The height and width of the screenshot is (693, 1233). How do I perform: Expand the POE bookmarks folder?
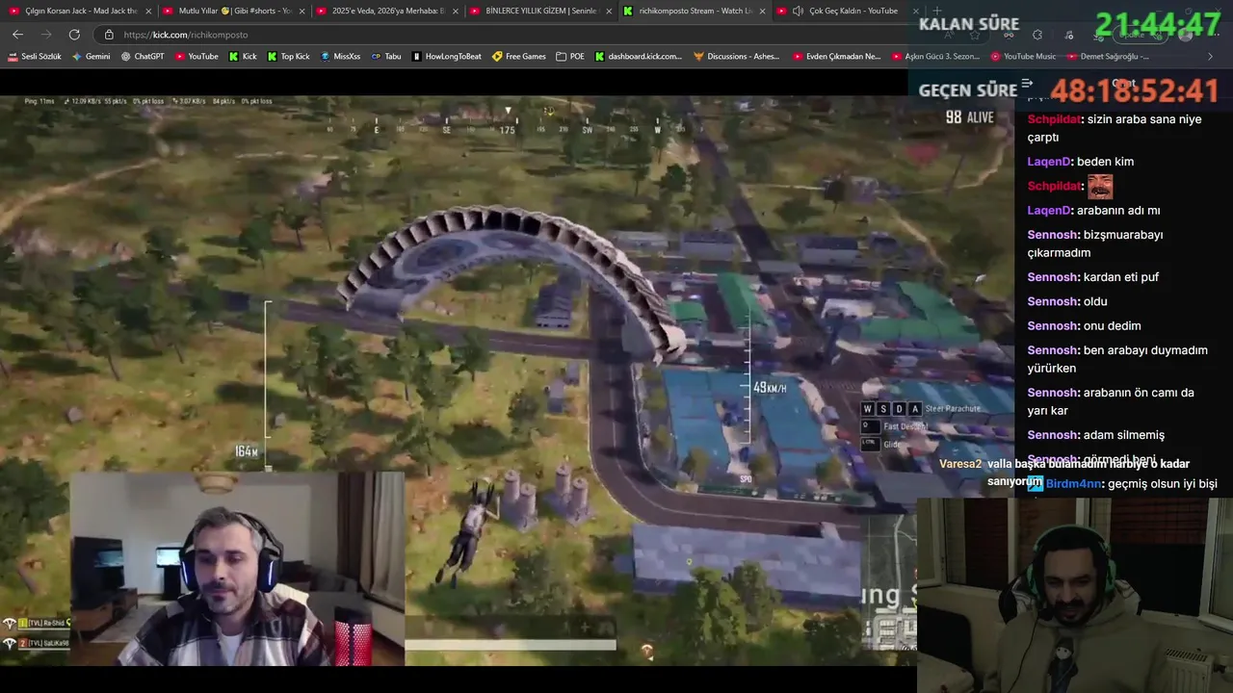coord(570,57)
